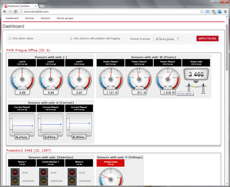Image resolution: width=230 pixels, height=187 pixels.
Task: Click the browser back arrow button
Action: [x=5, y=12]
